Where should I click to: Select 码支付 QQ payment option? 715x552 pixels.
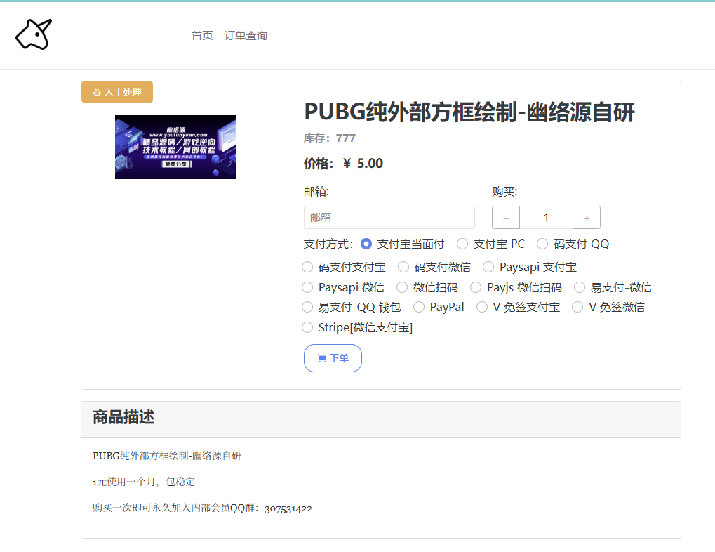[x=542, y=244]
